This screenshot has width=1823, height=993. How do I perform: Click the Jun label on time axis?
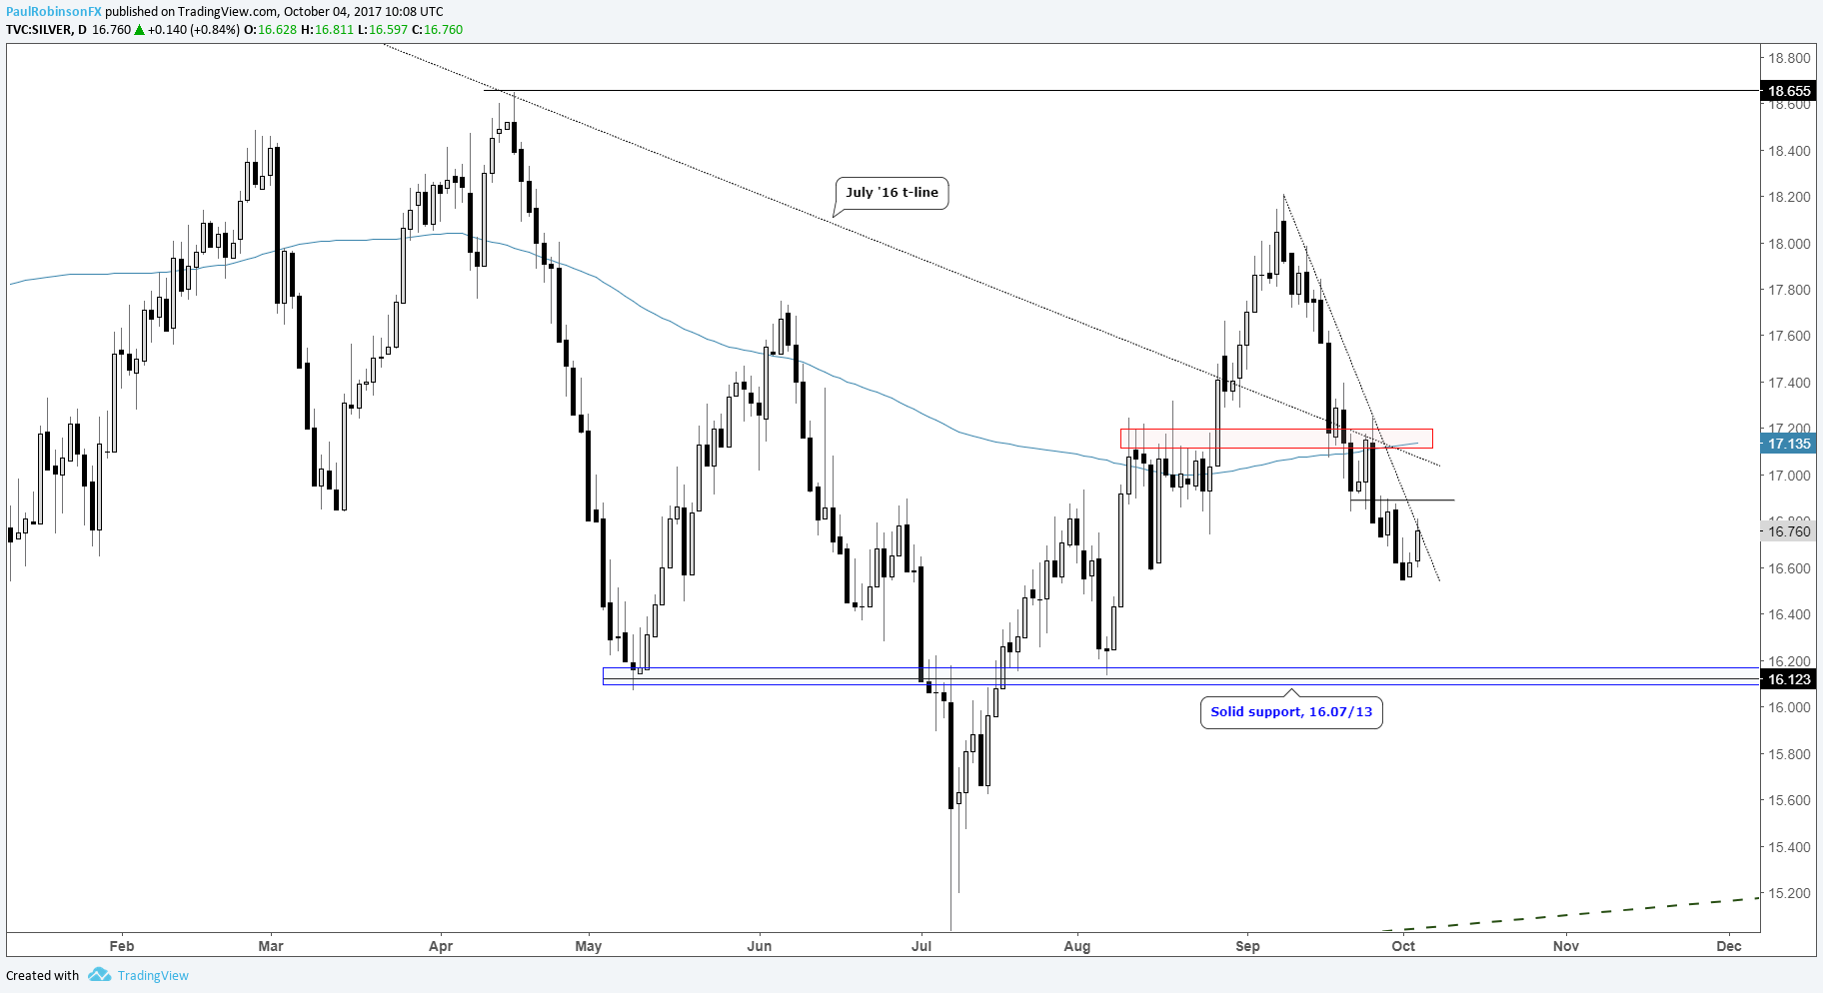coord(760,946)
